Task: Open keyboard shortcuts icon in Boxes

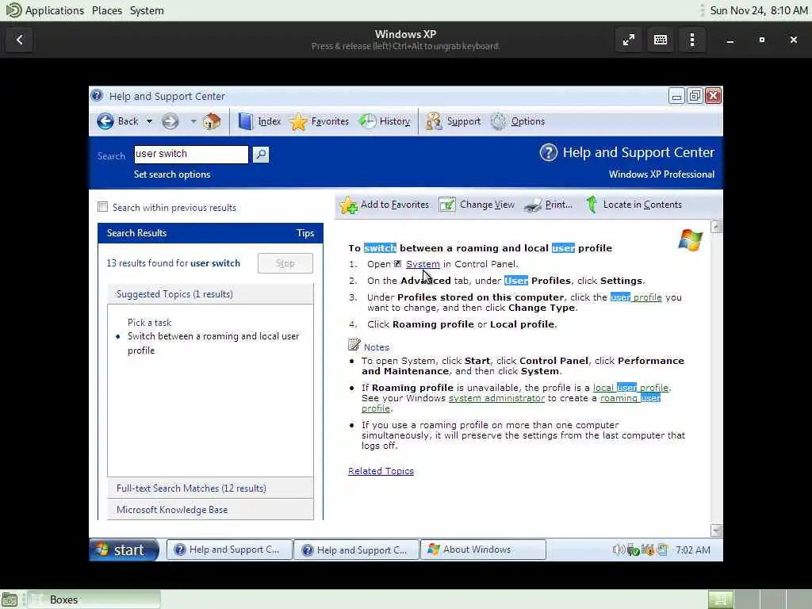Action: click(661, 40)
